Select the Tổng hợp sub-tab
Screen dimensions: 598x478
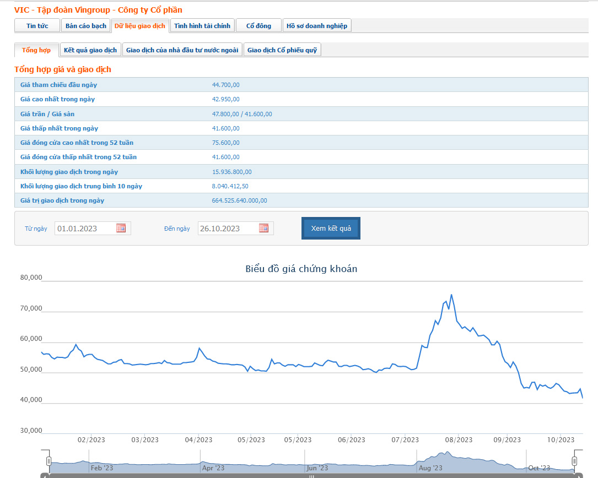[36, 50]
